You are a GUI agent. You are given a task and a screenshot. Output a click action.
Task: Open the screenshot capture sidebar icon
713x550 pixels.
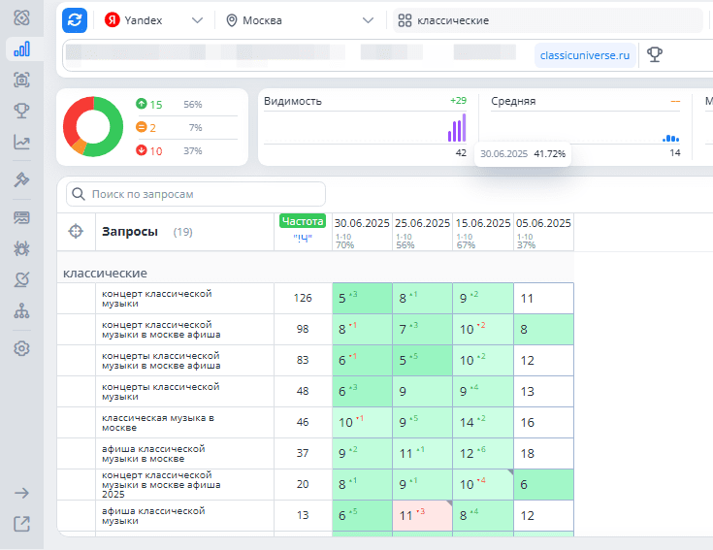tap(21, 80)
